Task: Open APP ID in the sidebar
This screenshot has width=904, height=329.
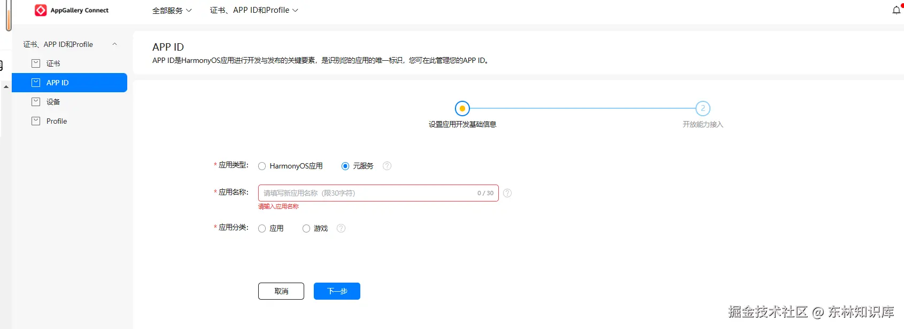Action: pos(69,83)
